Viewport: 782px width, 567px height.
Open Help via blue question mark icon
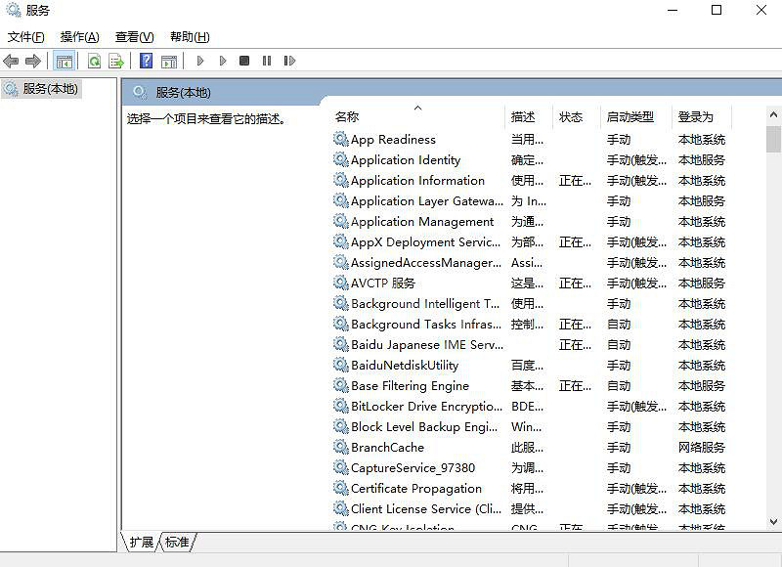pos(146,61)
